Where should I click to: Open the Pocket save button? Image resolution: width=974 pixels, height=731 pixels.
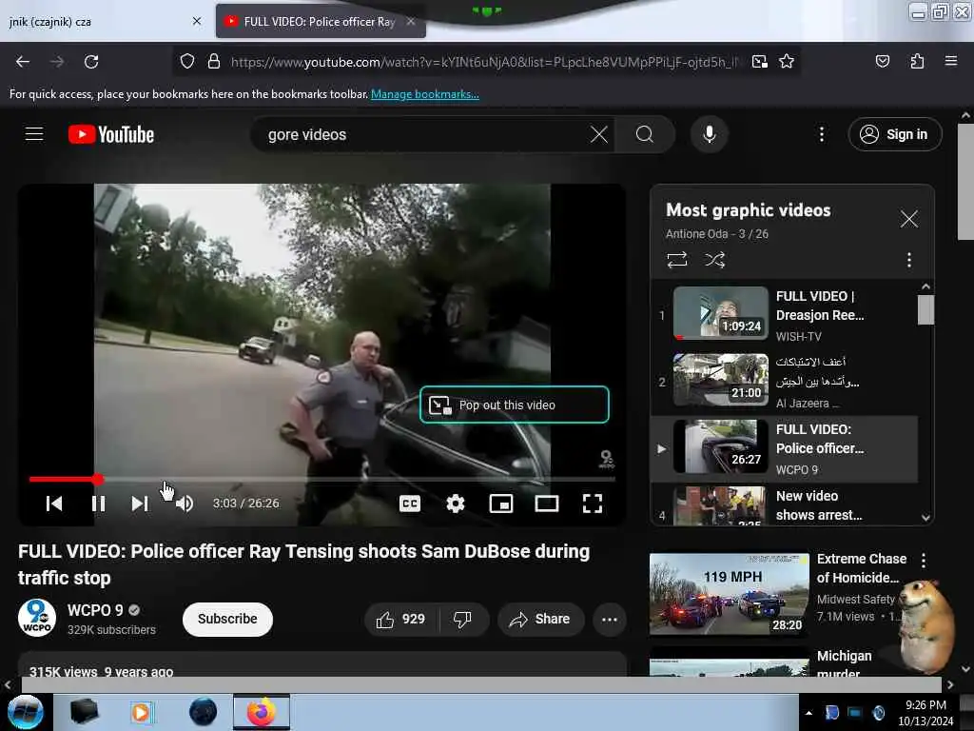click(882, 62)
